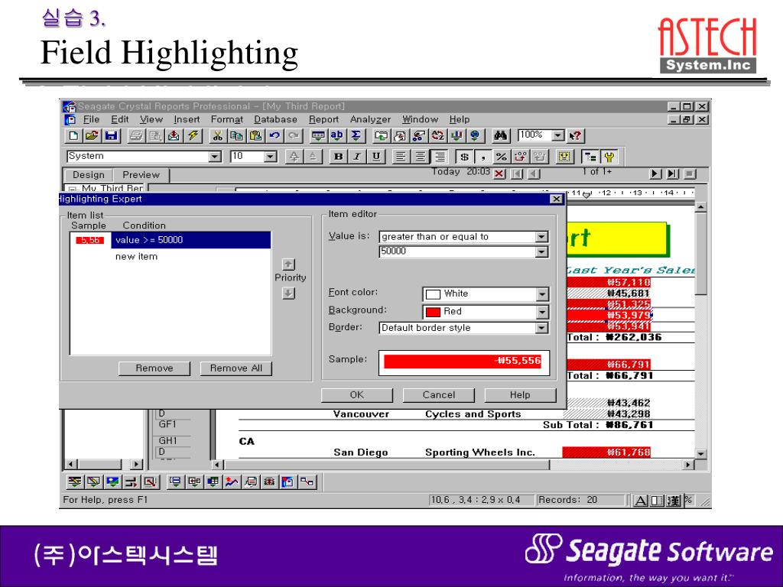Click the Export toolbar icon

[x=174, y=136]
